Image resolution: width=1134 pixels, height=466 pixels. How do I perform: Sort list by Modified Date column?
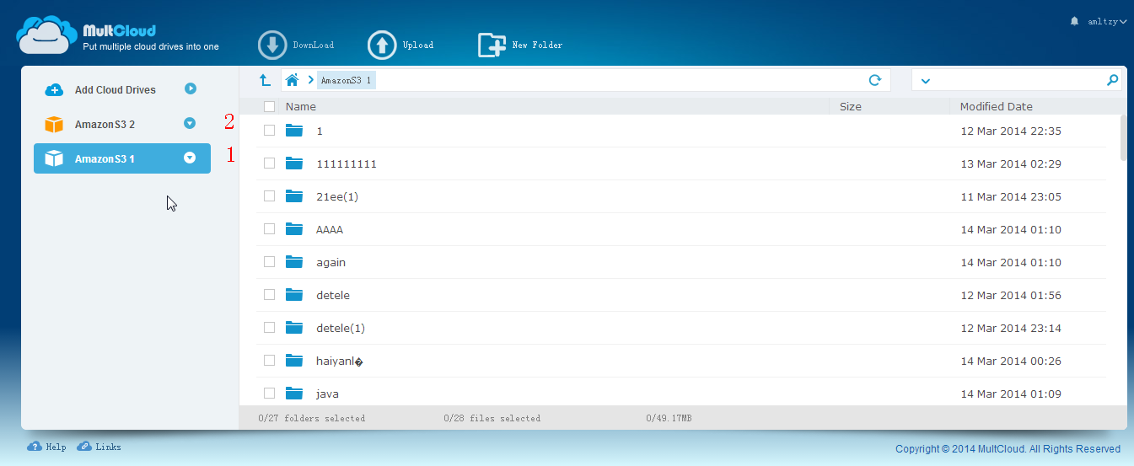click(997, 106)
